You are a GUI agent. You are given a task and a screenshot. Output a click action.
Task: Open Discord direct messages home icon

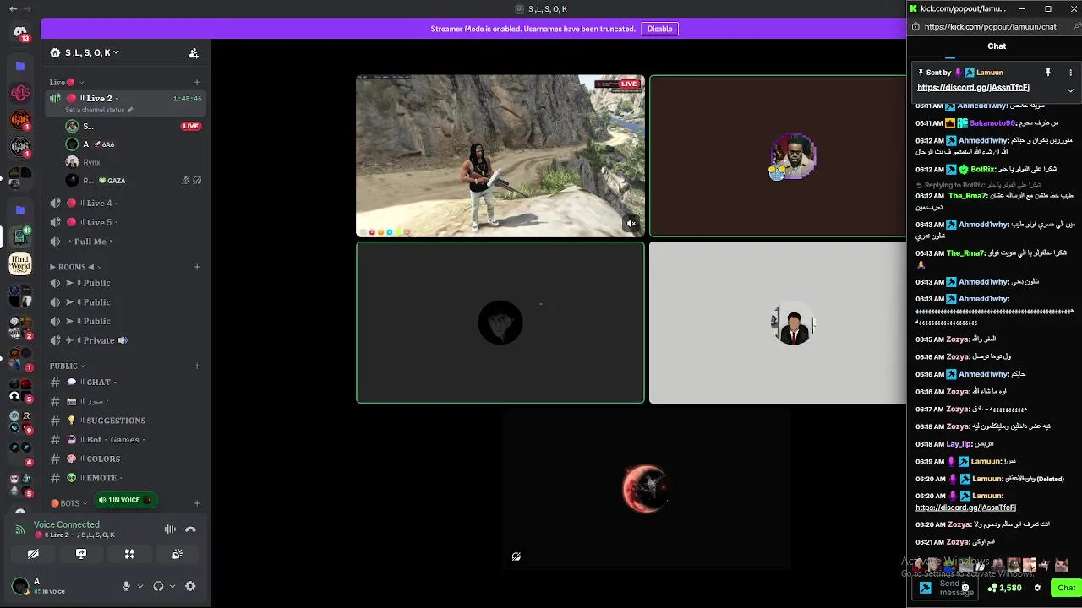pos(20,32)
